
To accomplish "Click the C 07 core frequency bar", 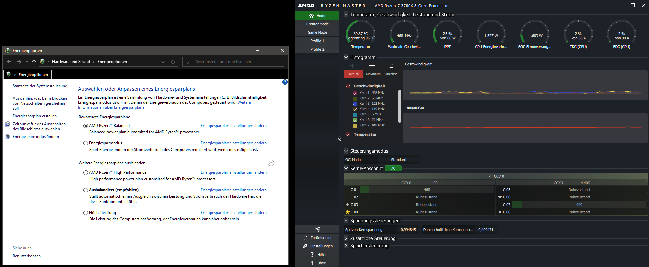I will point(579,205).
